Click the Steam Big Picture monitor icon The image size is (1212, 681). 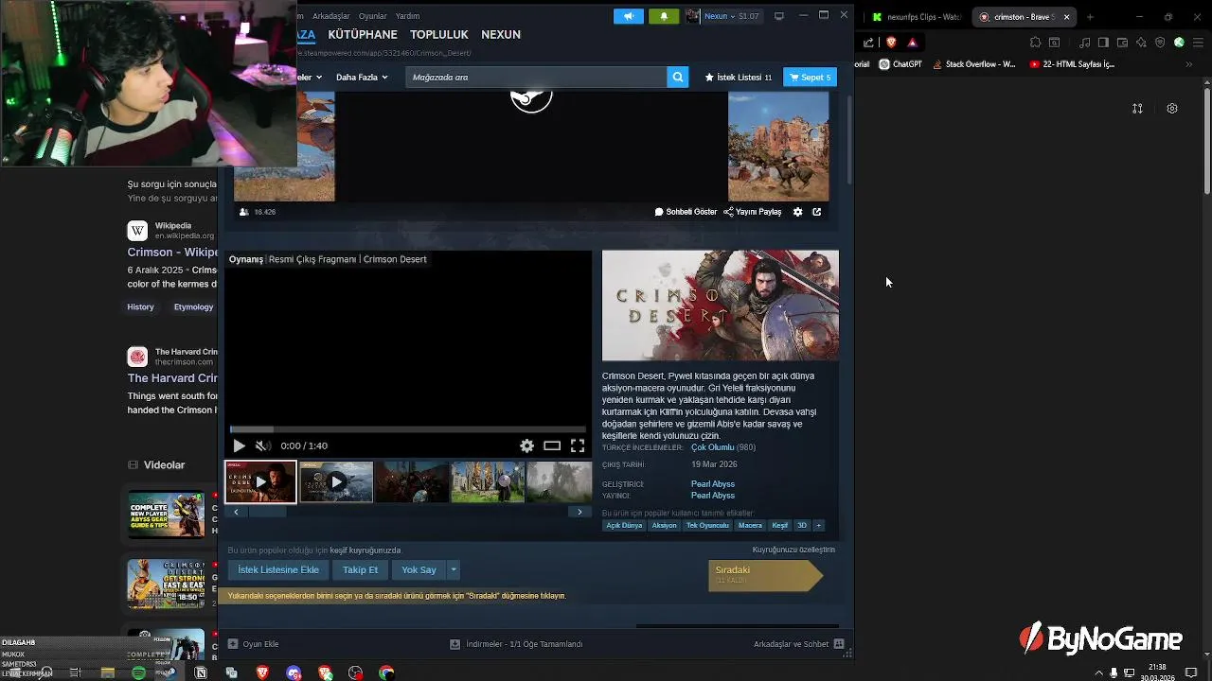[x=779, y=16]
